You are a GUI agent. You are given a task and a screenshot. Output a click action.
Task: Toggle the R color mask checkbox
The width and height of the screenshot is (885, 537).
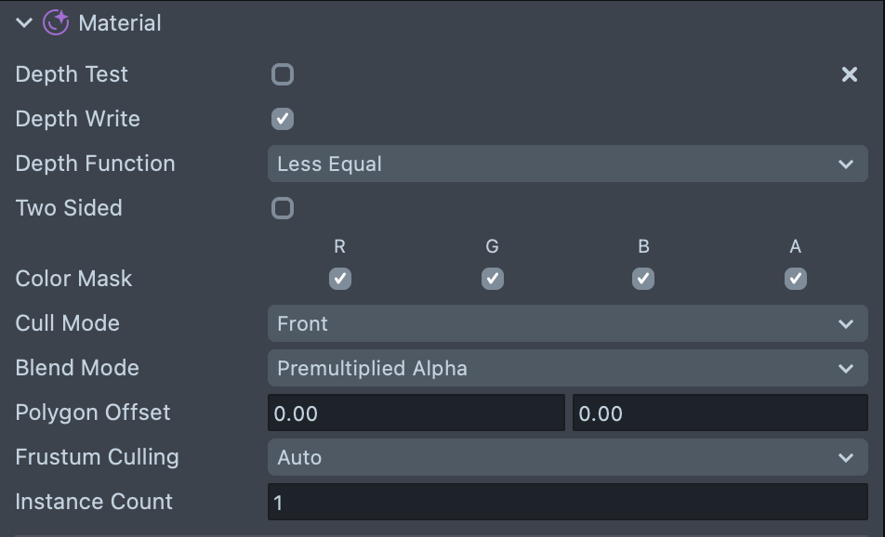[x=340, y=279]
